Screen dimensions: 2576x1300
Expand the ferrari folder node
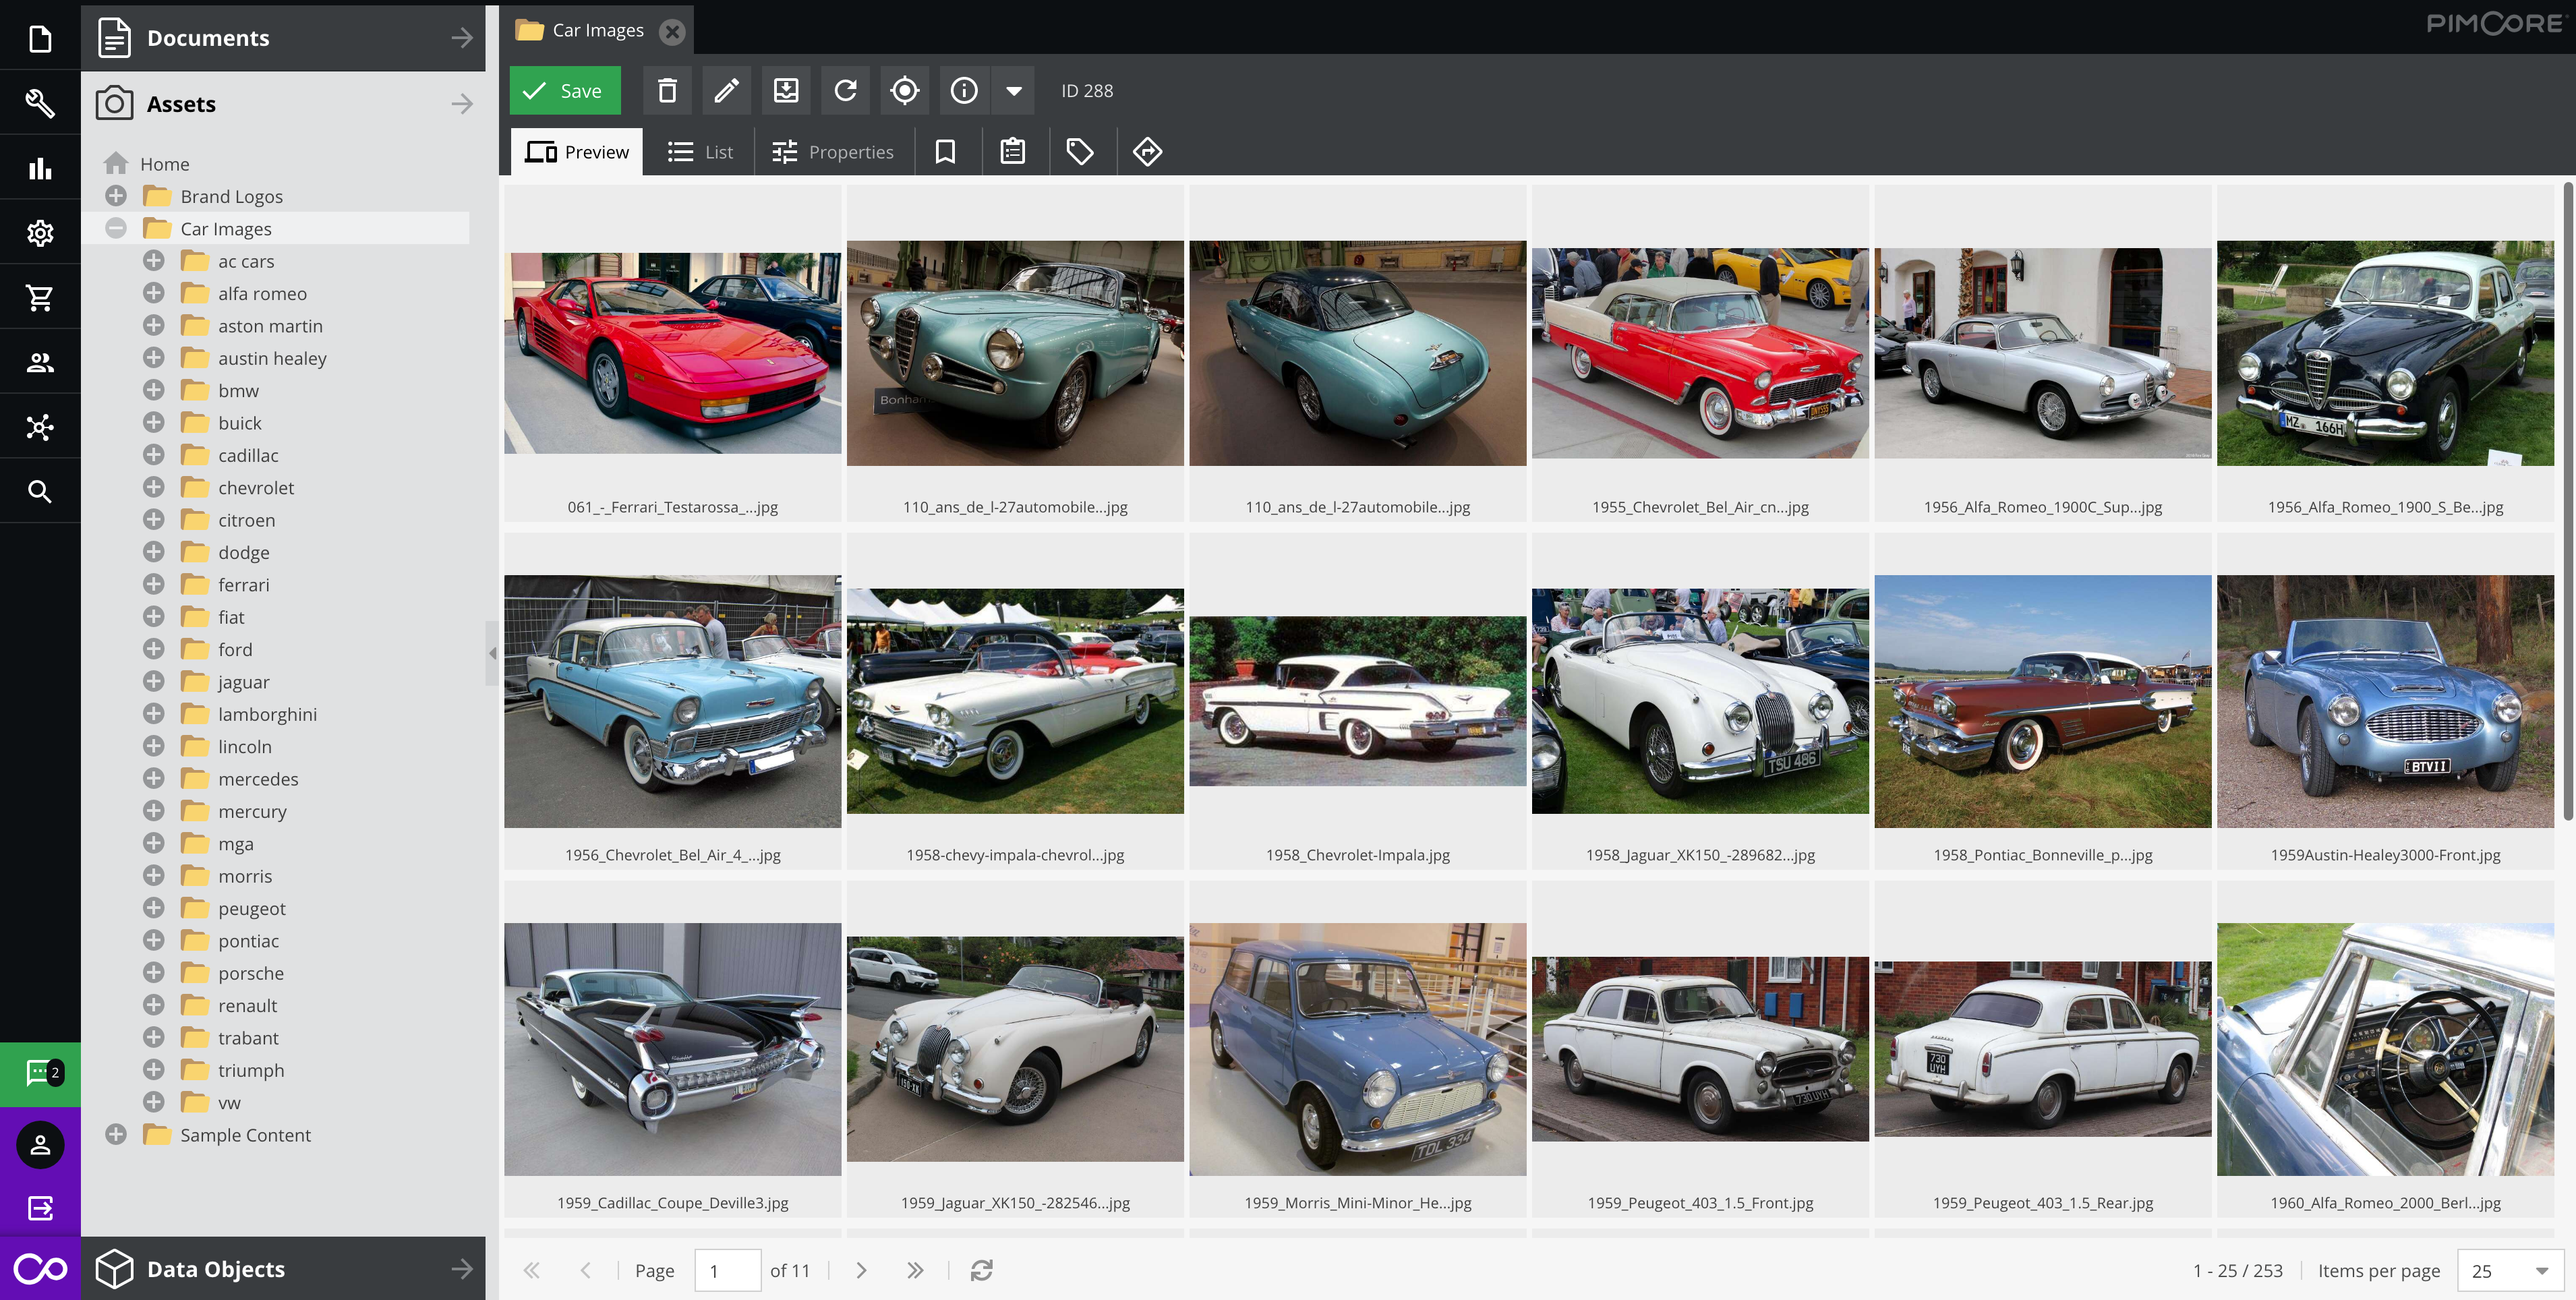[x=154, y=585]
